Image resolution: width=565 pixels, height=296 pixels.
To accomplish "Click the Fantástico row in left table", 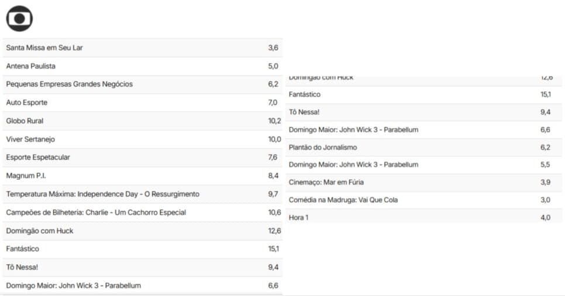I will (143, 249).
